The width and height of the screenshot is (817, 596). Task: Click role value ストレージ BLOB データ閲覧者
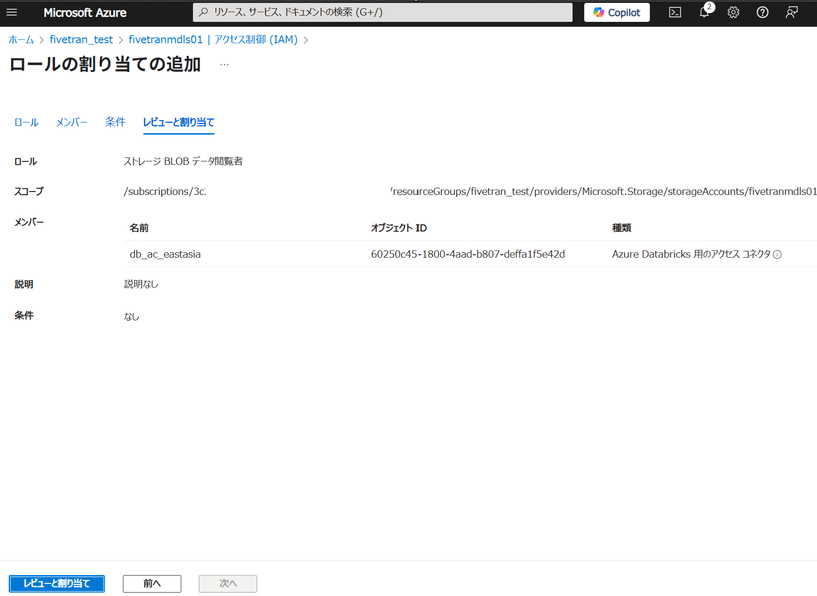click(x=183, y=161)
